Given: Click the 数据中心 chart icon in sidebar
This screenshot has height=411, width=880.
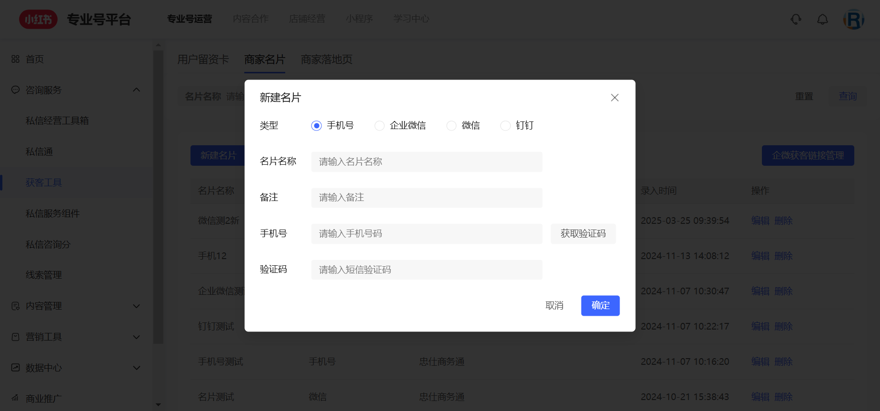Looking at the screenshot, I should pos(16,368).
